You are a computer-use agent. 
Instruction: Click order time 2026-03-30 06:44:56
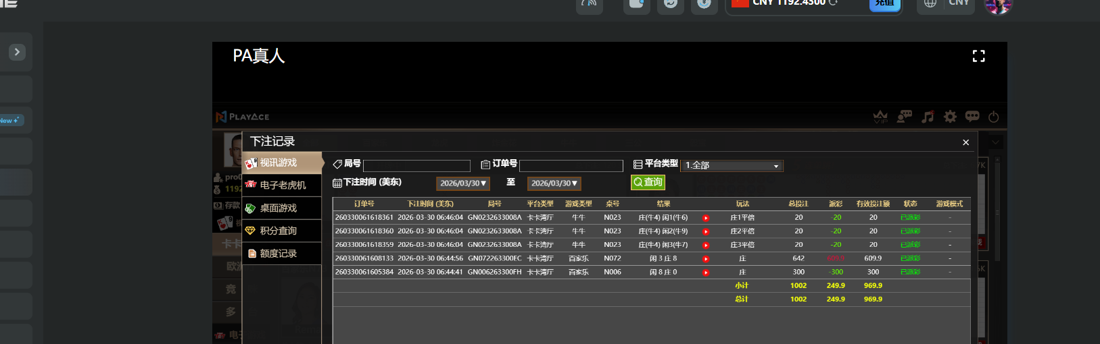[430, 258]
